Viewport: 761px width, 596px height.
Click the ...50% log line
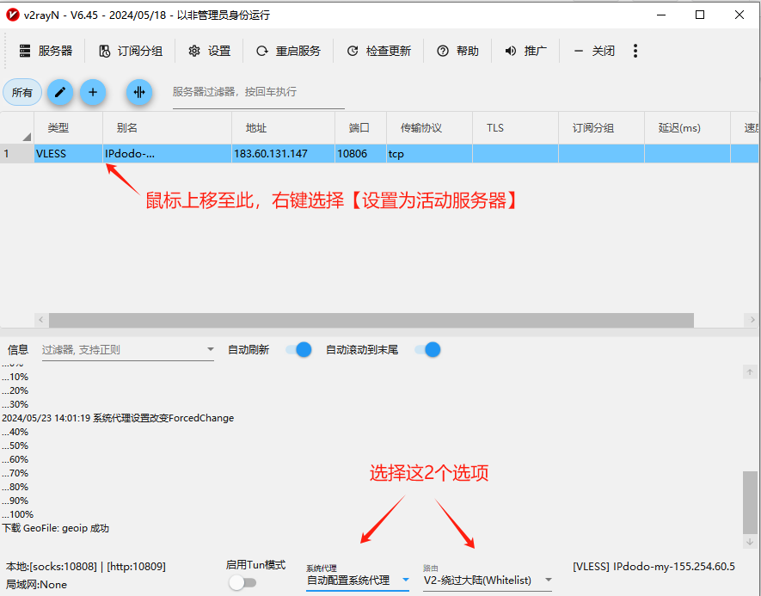[x=15, y=445]
